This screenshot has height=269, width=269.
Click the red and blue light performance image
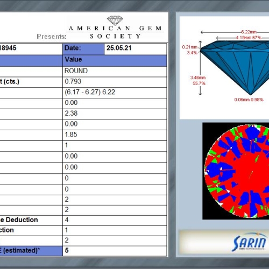237,171
